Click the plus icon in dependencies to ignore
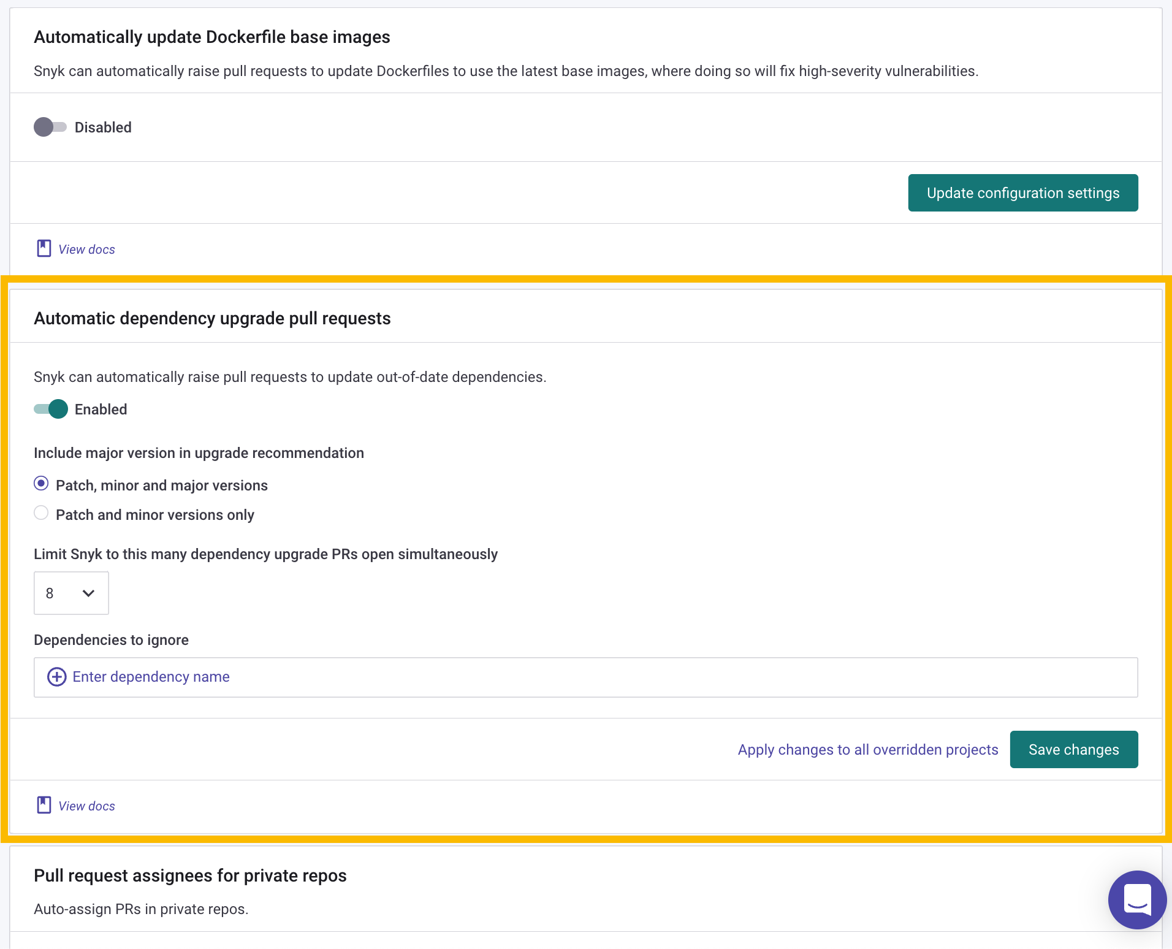This screenshot has height=949, width=1172. click(x=57, y=677)
